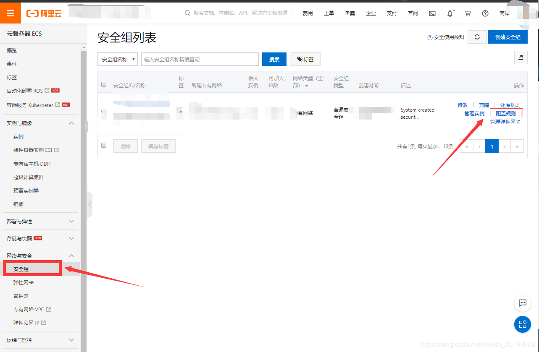Click the 还原规则 action link
This screenshot has height=352, width=539.
510,105
